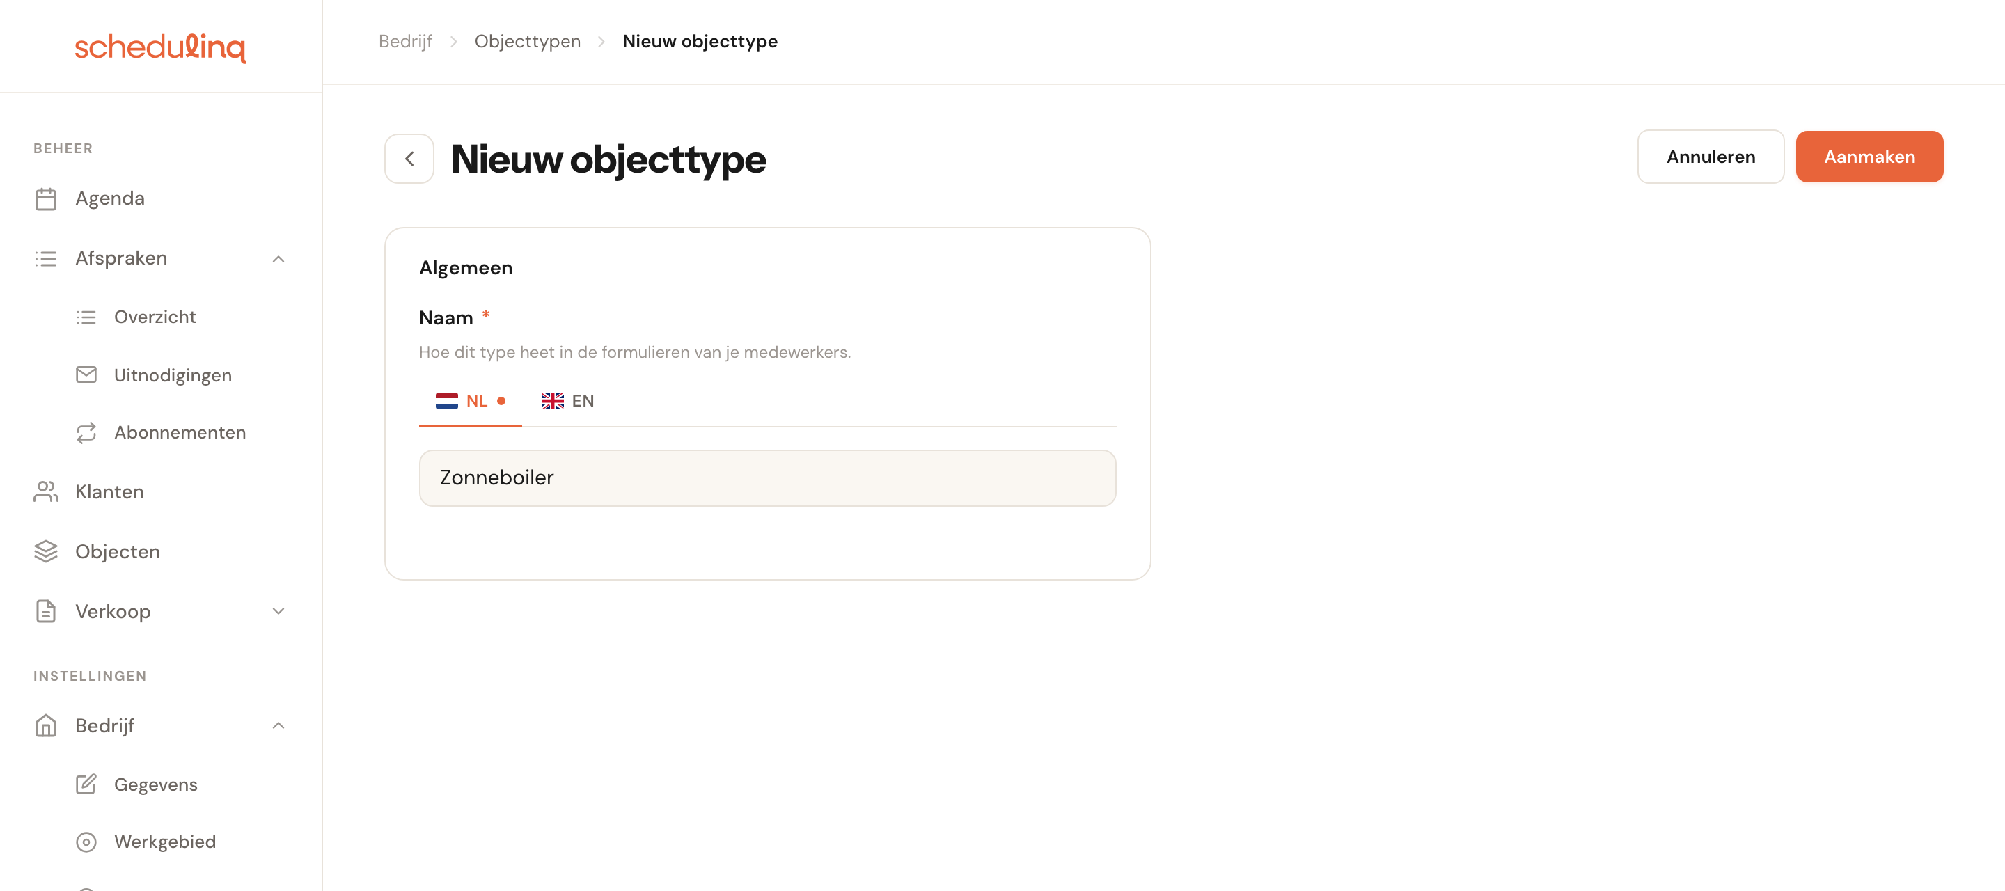Switch to the EN language tab

[x=567, y=401]
